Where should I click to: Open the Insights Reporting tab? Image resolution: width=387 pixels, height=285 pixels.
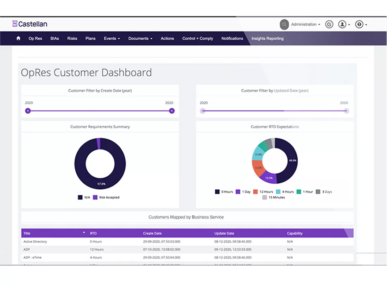click(x=267, y=38)
